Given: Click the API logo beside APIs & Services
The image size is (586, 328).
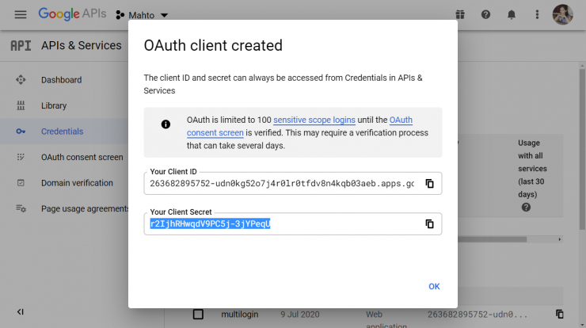Looking at the screenshot, I should point(21,46).
